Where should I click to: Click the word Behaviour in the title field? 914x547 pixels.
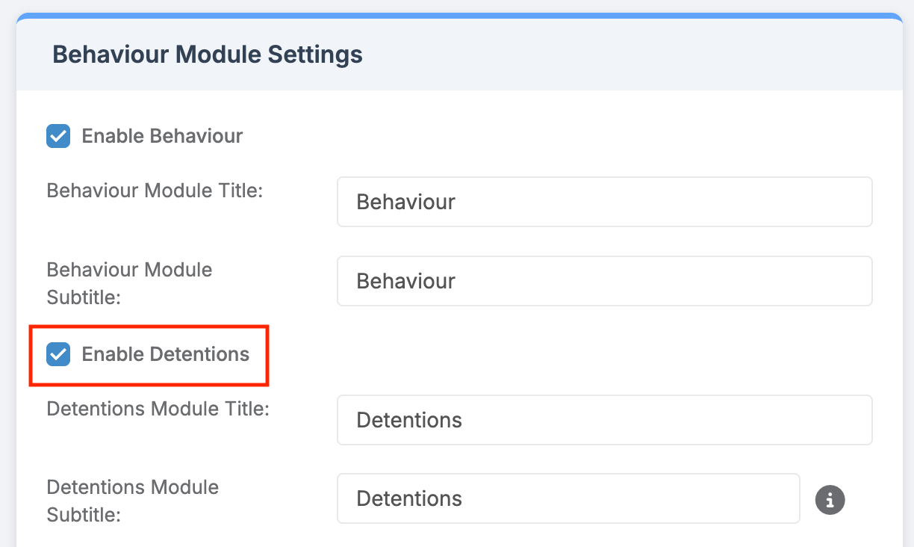(x=405, y=202)
